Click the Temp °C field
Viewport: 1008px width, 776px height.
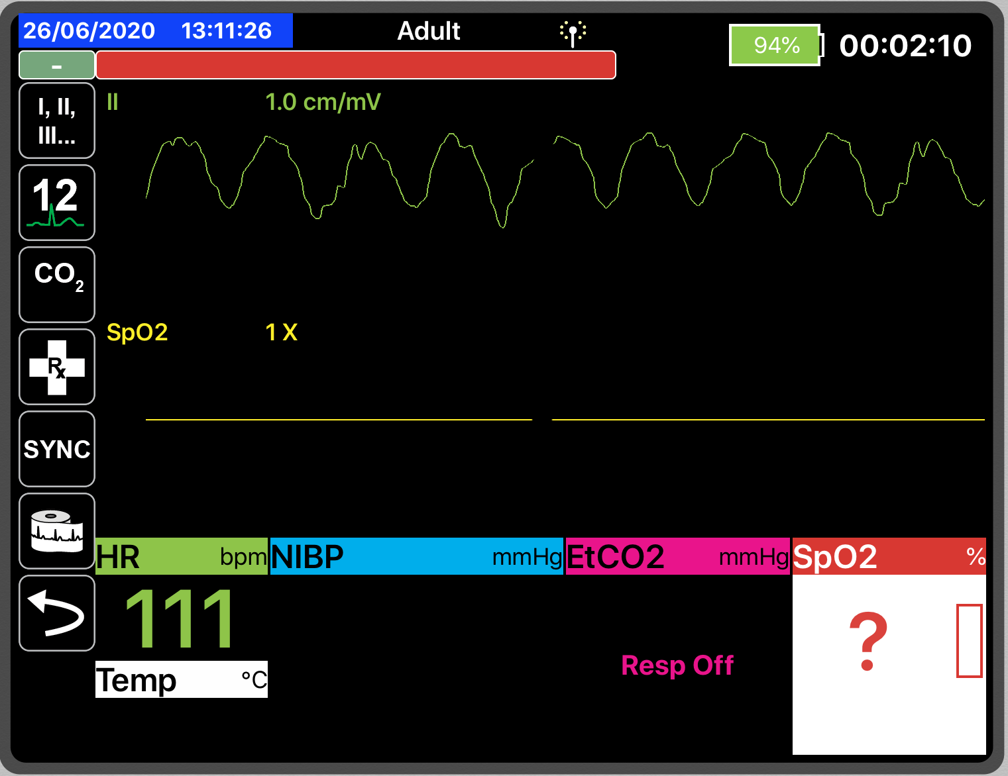tap(181, 679)
